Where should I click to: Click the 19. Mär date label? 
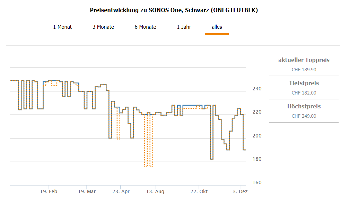click(87, 191)
